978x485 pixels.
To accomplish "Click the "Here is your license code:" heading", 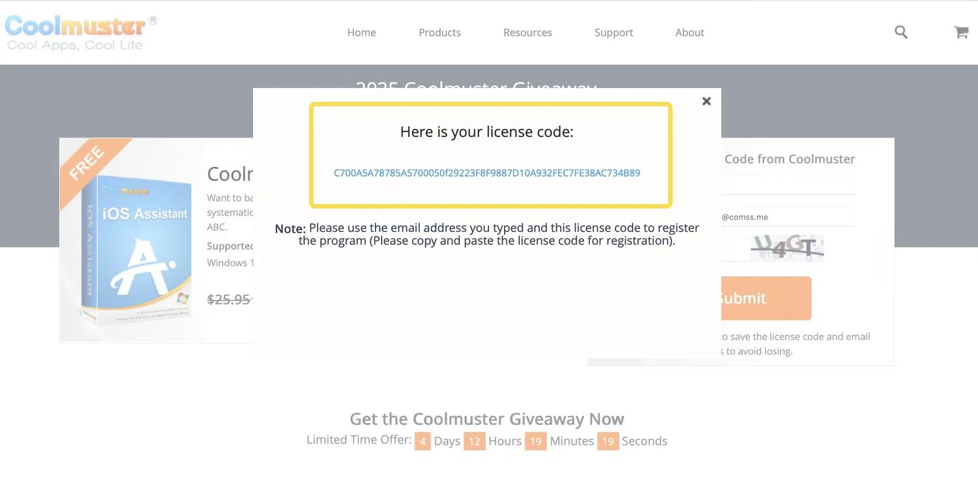I will click(487, 132).
